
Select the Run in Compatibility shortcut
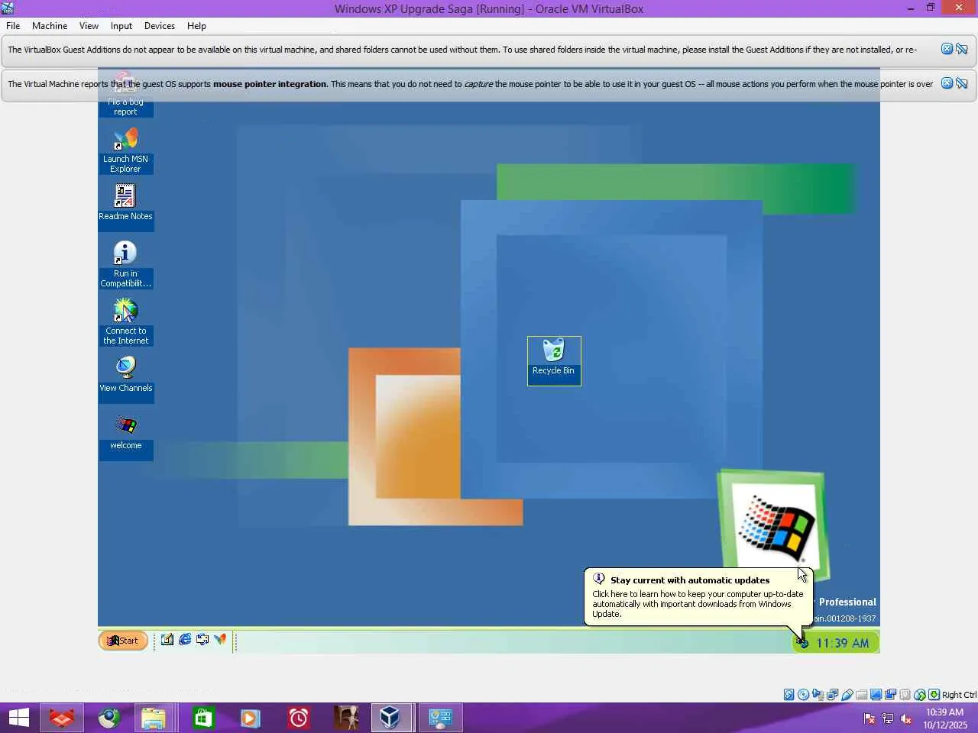click(x=125, y=264)
